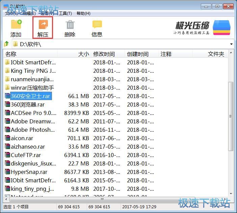Minimize the 极光压缩 window
Screen dimensions: 237x213
pos(206,6)
